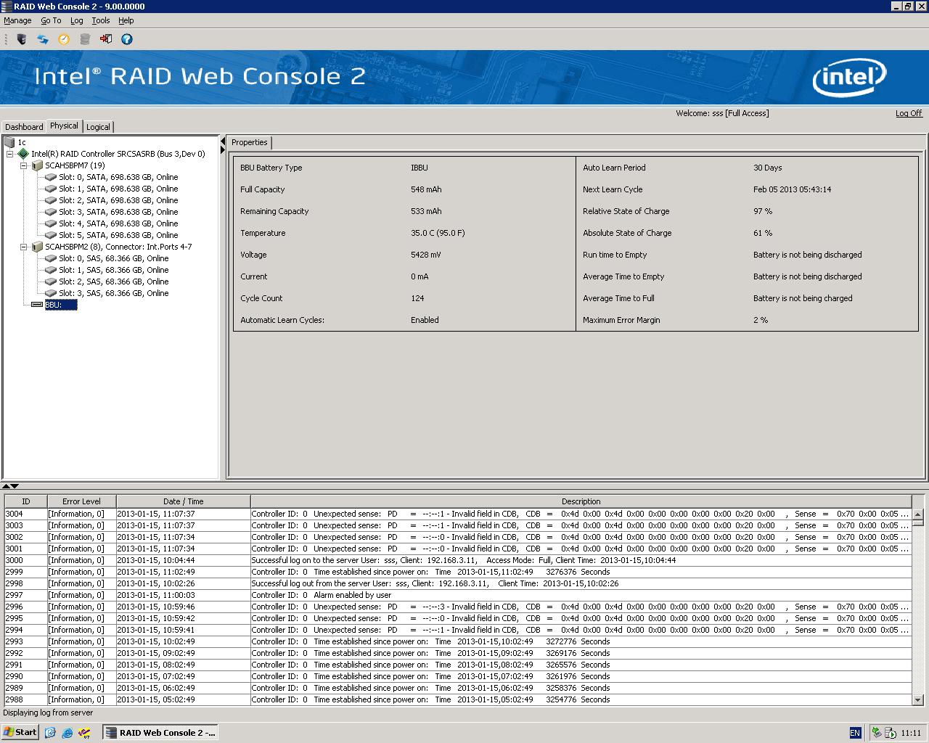Viewport: 929px width, 743px height.
Task: Switch to the Dashboard tab
Action: pyautogui.click(x=24, y=127)
